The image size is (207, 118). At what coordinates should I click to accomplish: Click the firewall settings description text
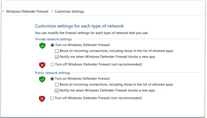point(91,33)
